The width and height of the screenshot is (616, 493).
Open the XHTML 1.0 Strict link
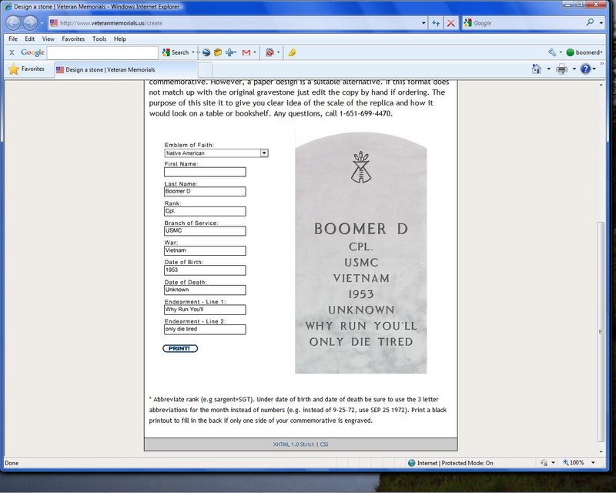293,444
